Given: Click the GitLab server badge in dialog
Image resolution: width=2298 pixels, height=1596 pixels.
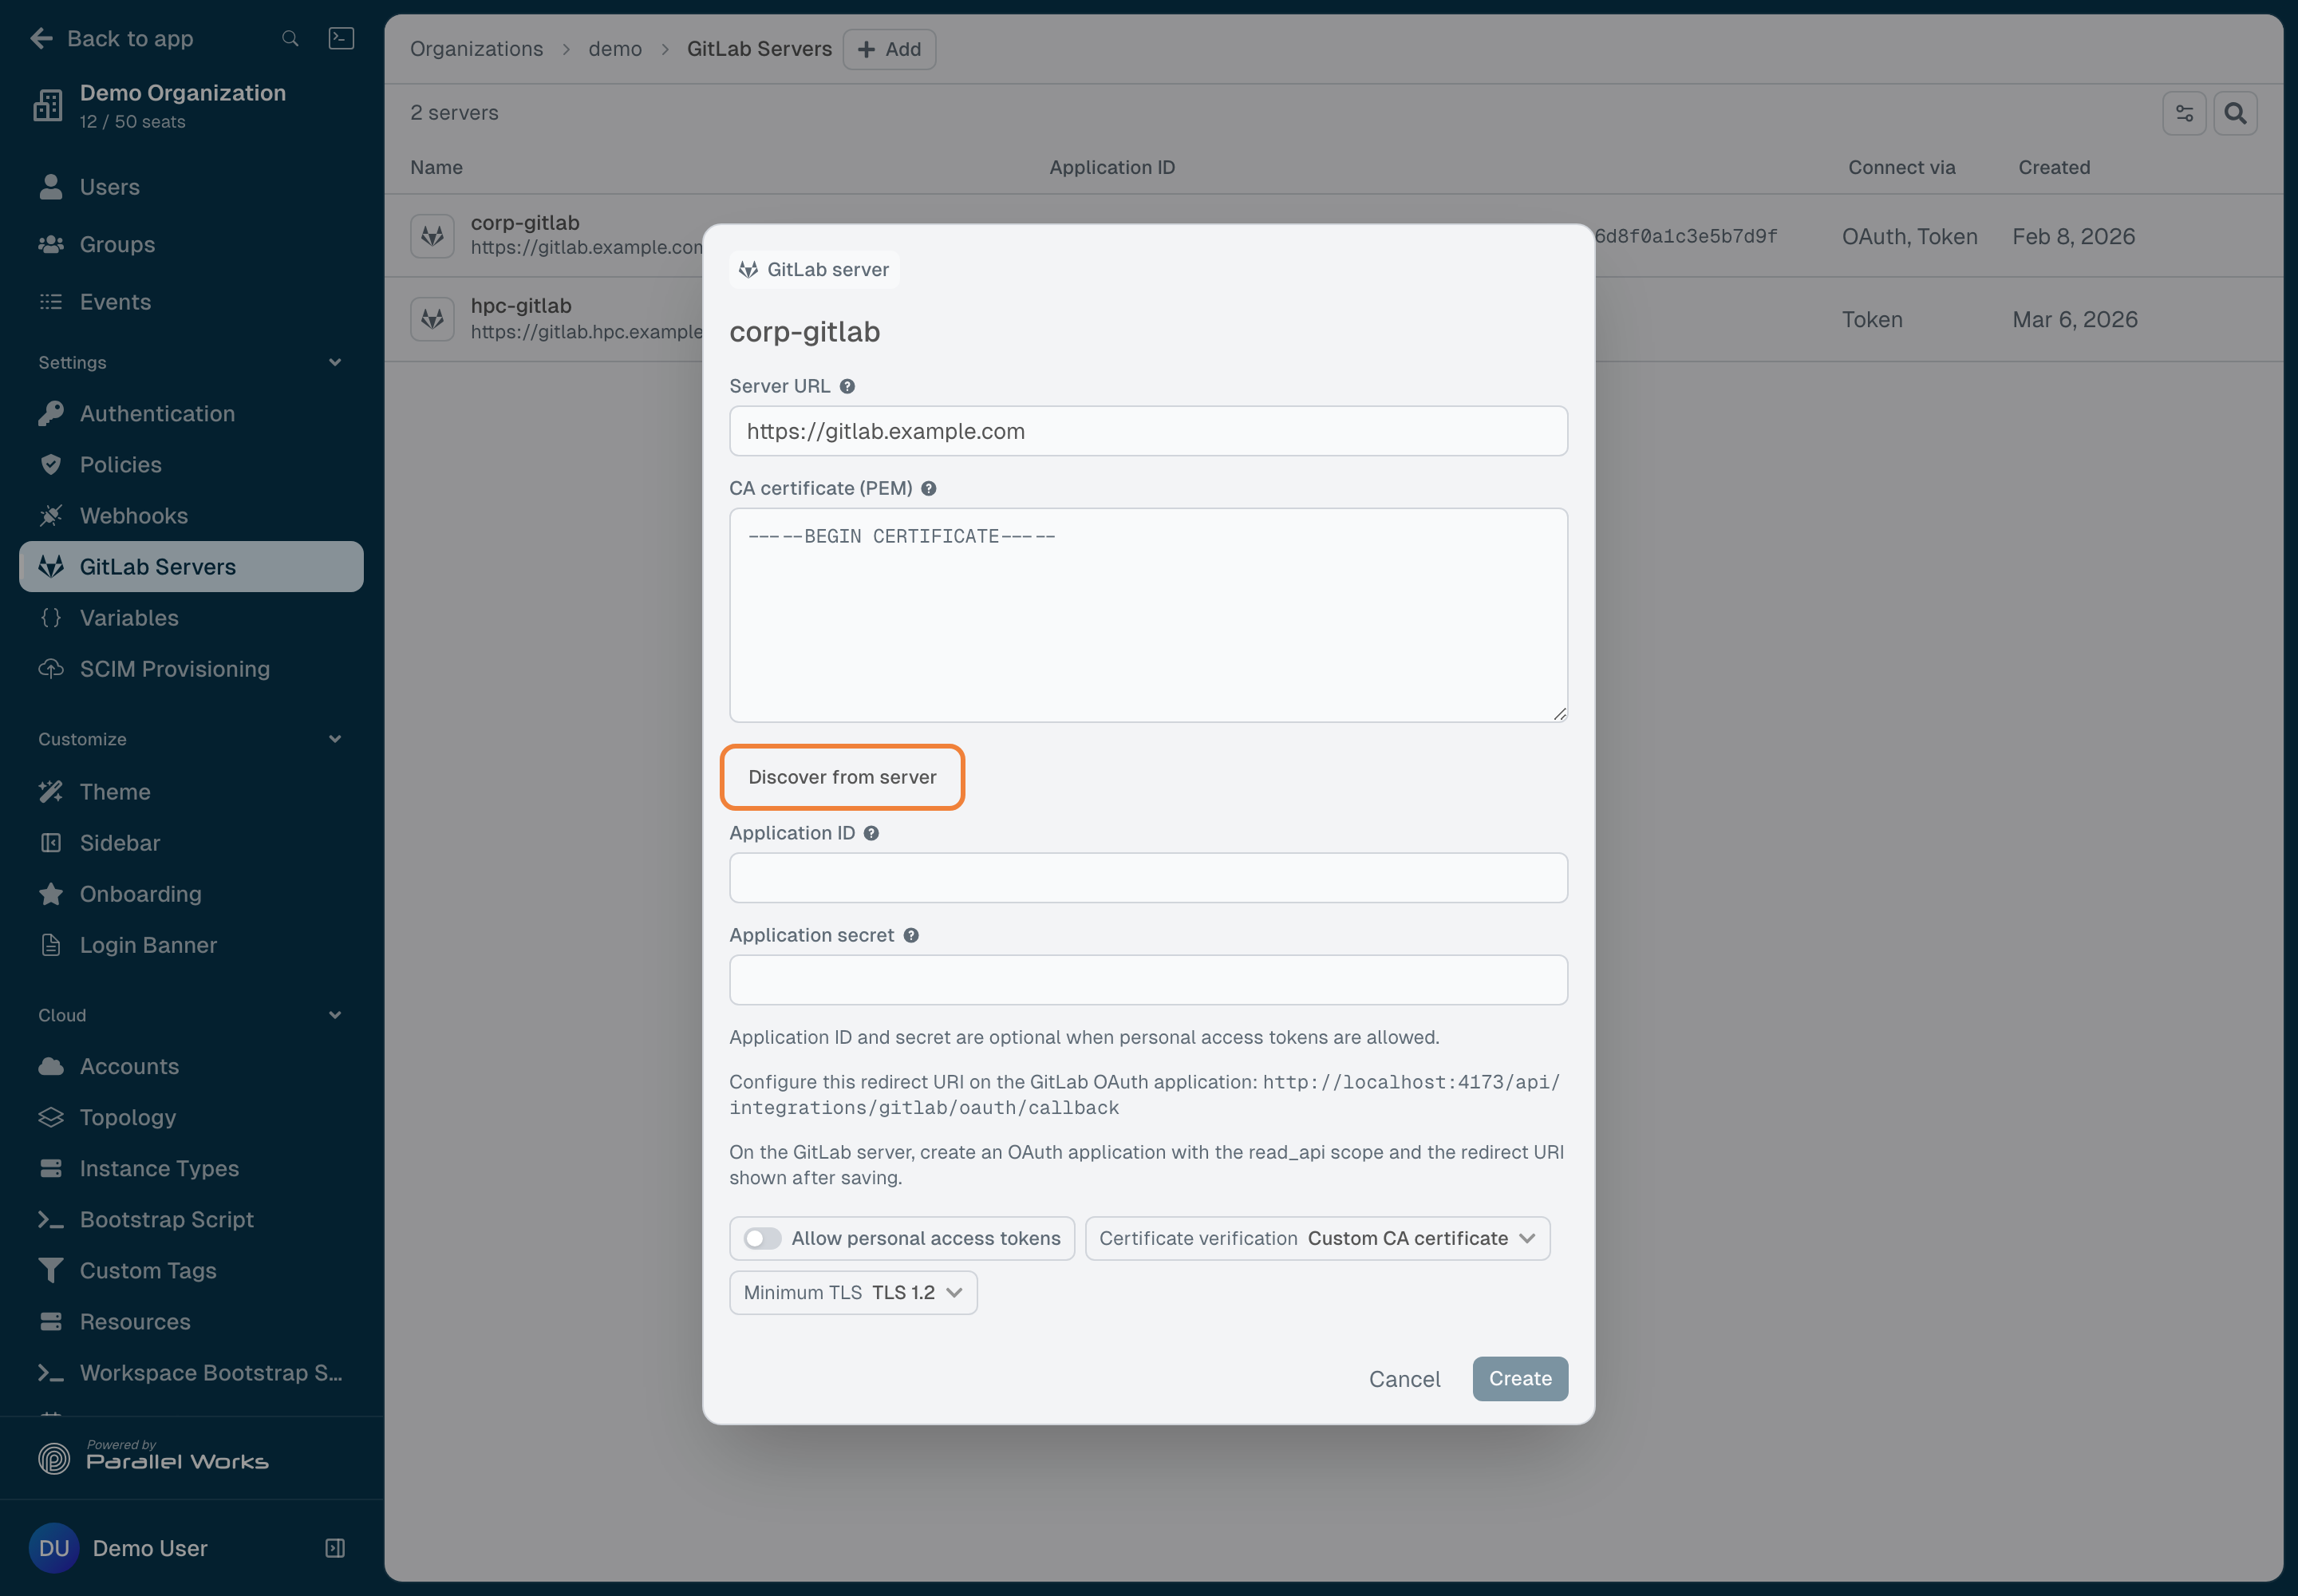Looking at the screenshot, I should pos(814,269).
